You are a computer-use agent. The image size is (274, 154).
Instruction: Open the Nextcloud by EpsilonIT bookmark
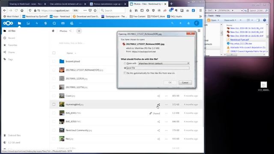tap(35, 16)
